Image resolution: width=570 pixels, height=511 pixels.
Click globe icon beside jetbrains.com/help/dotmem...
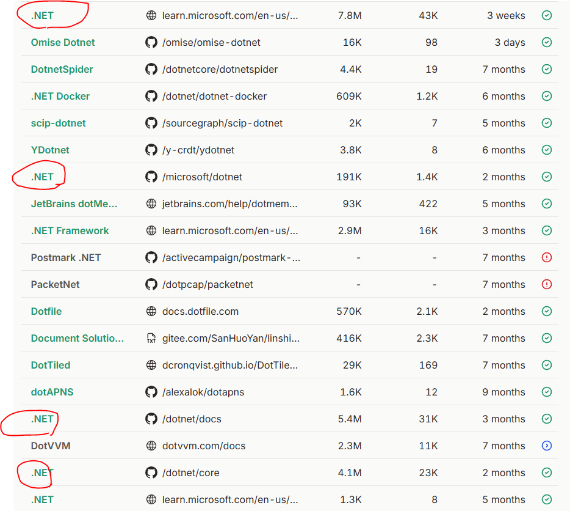click(x=151, y=204)
